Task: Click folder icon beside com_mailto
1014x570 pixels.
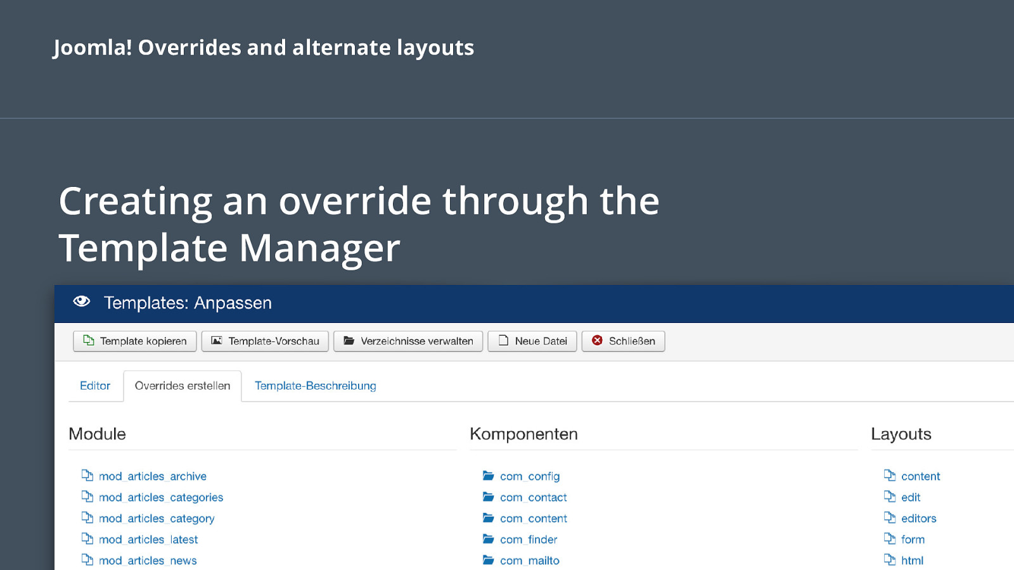Action: click(x=488, y=559)
